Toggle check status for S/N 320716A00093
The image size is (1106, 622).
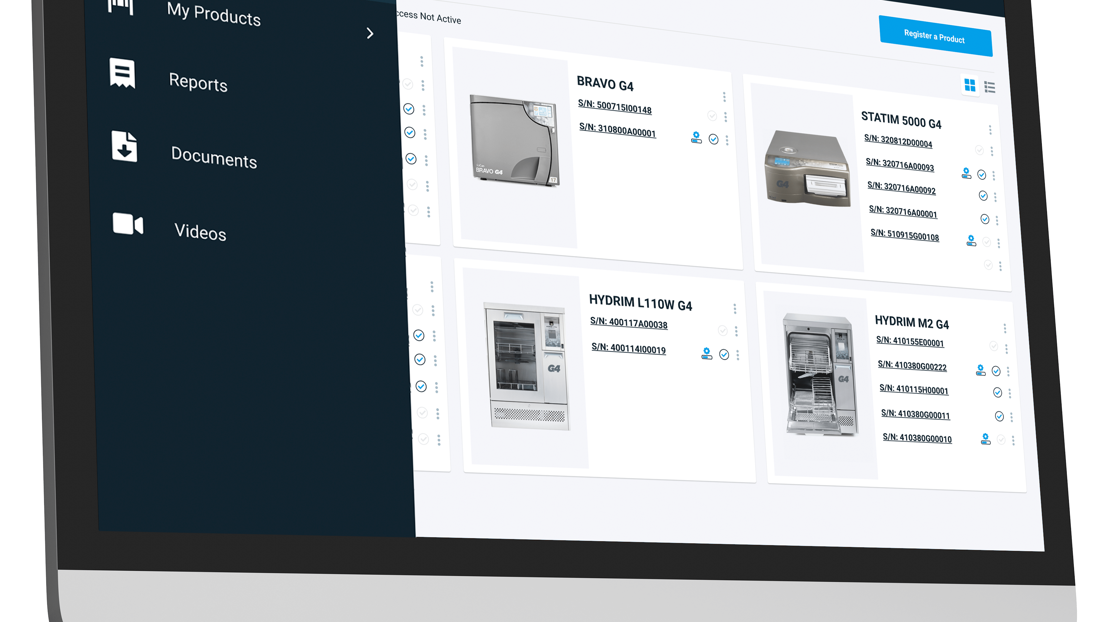tap(981, 174)
